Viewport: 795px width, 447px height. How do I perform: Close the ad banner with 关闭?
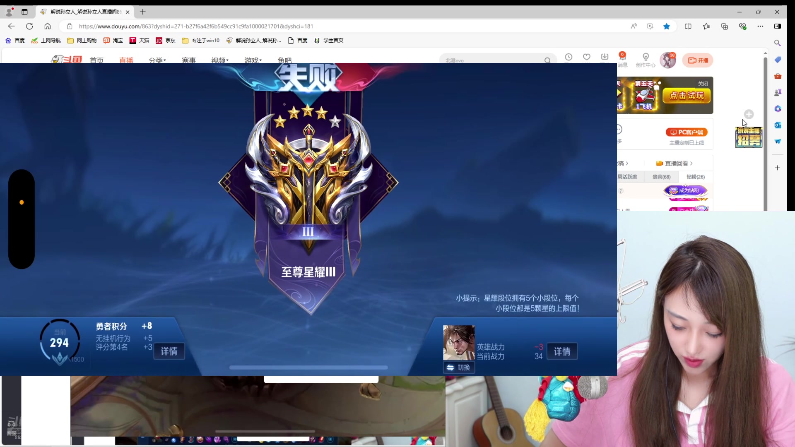click(703, 84)
